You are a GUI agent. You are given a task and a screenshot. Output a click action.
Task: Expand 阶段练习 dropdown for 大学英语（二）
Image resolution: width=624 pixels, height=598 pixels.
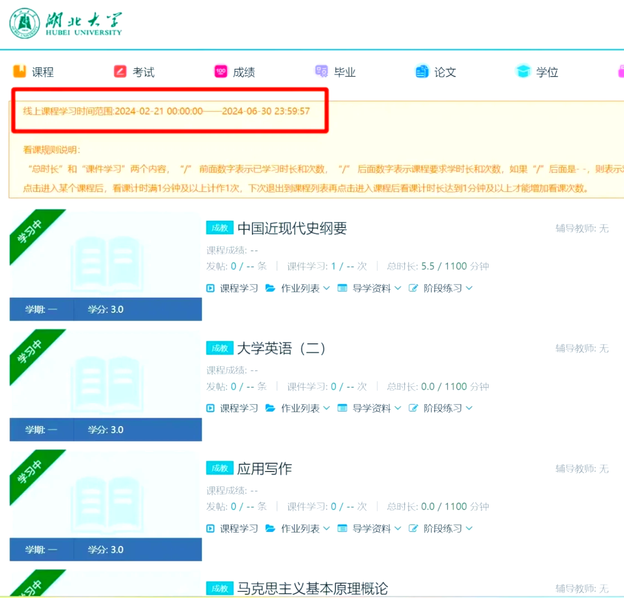[x=469, y=408]
